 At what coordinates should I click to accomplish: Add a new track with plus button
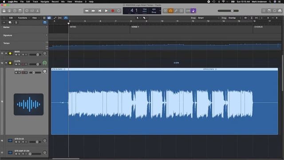(x=4, y=23)
